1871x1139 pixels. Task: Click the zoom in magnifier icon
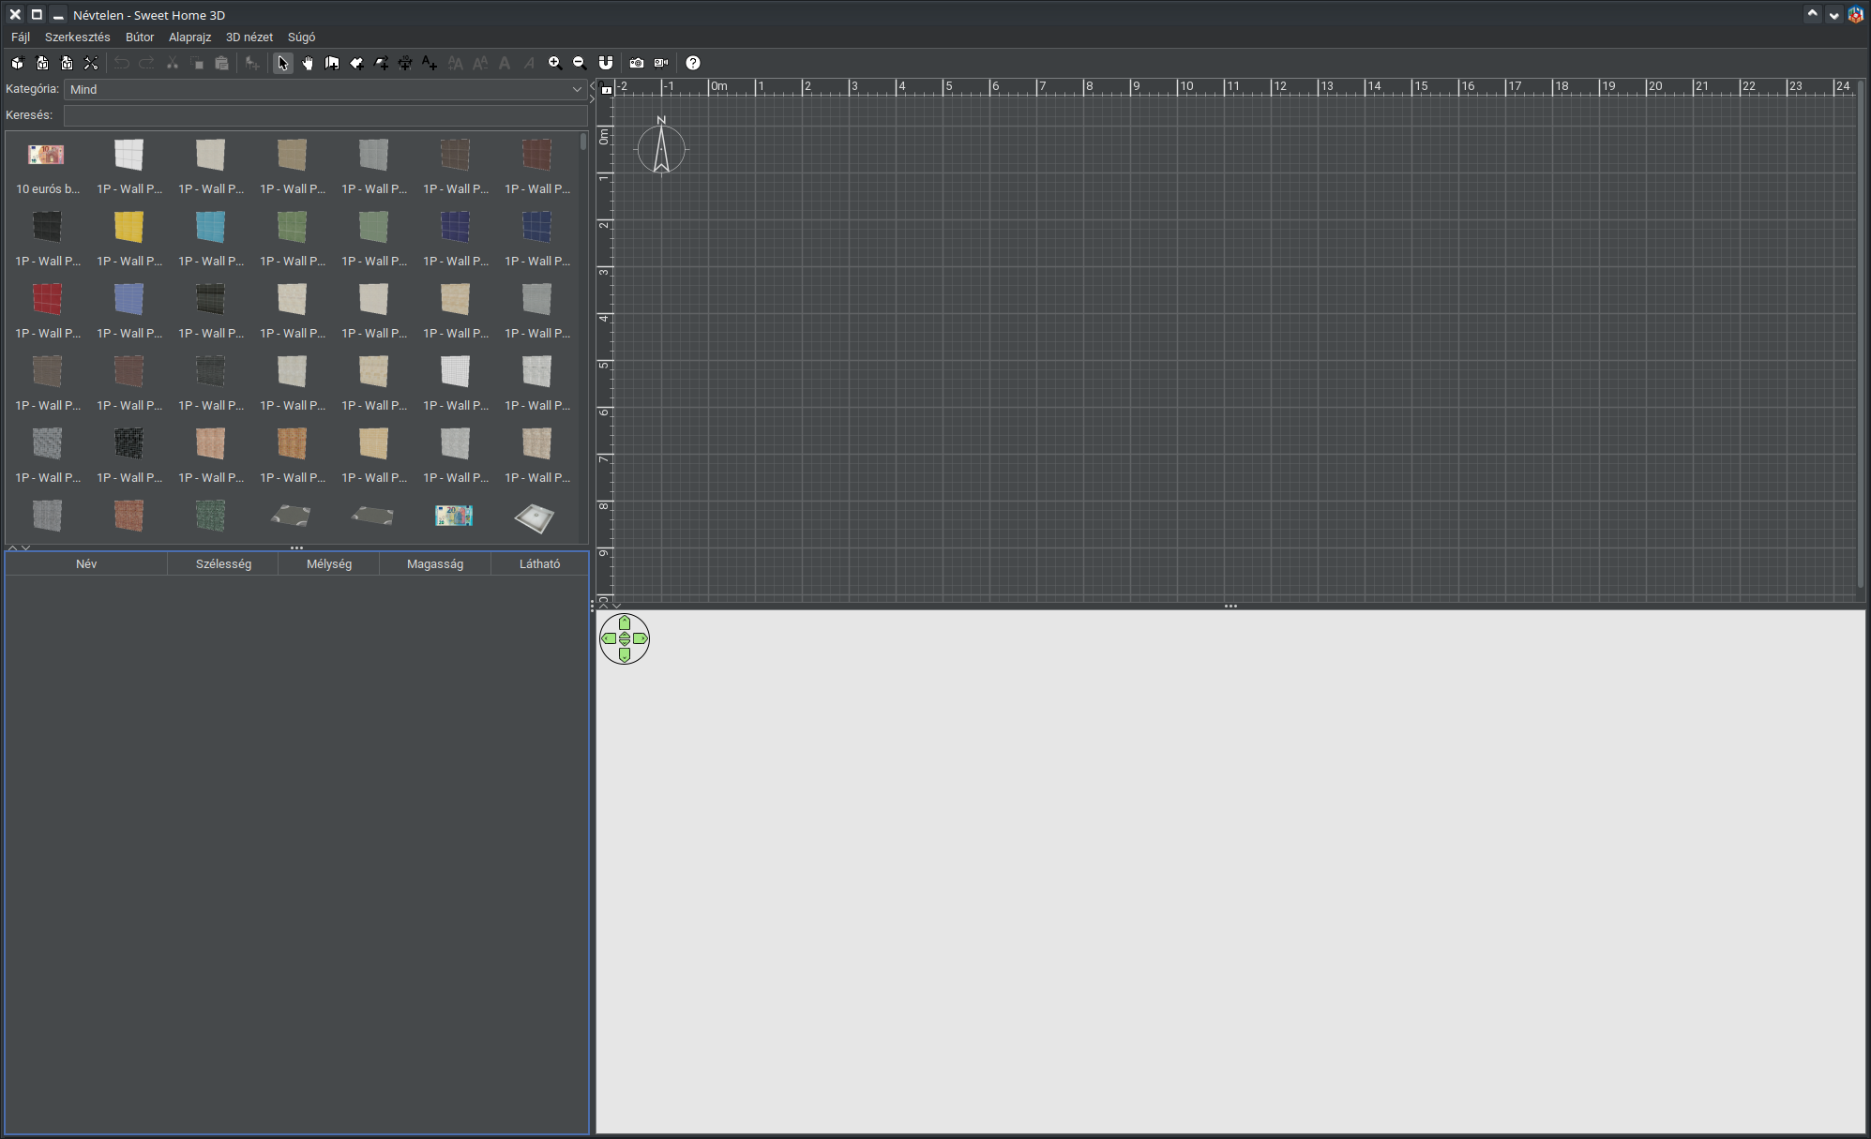pos(555,63)
